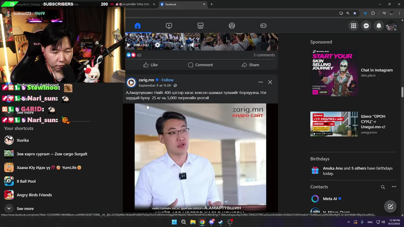Install app via the address bar icon
Viewport: 404px width, 227px height.
(x=341, y=13)
